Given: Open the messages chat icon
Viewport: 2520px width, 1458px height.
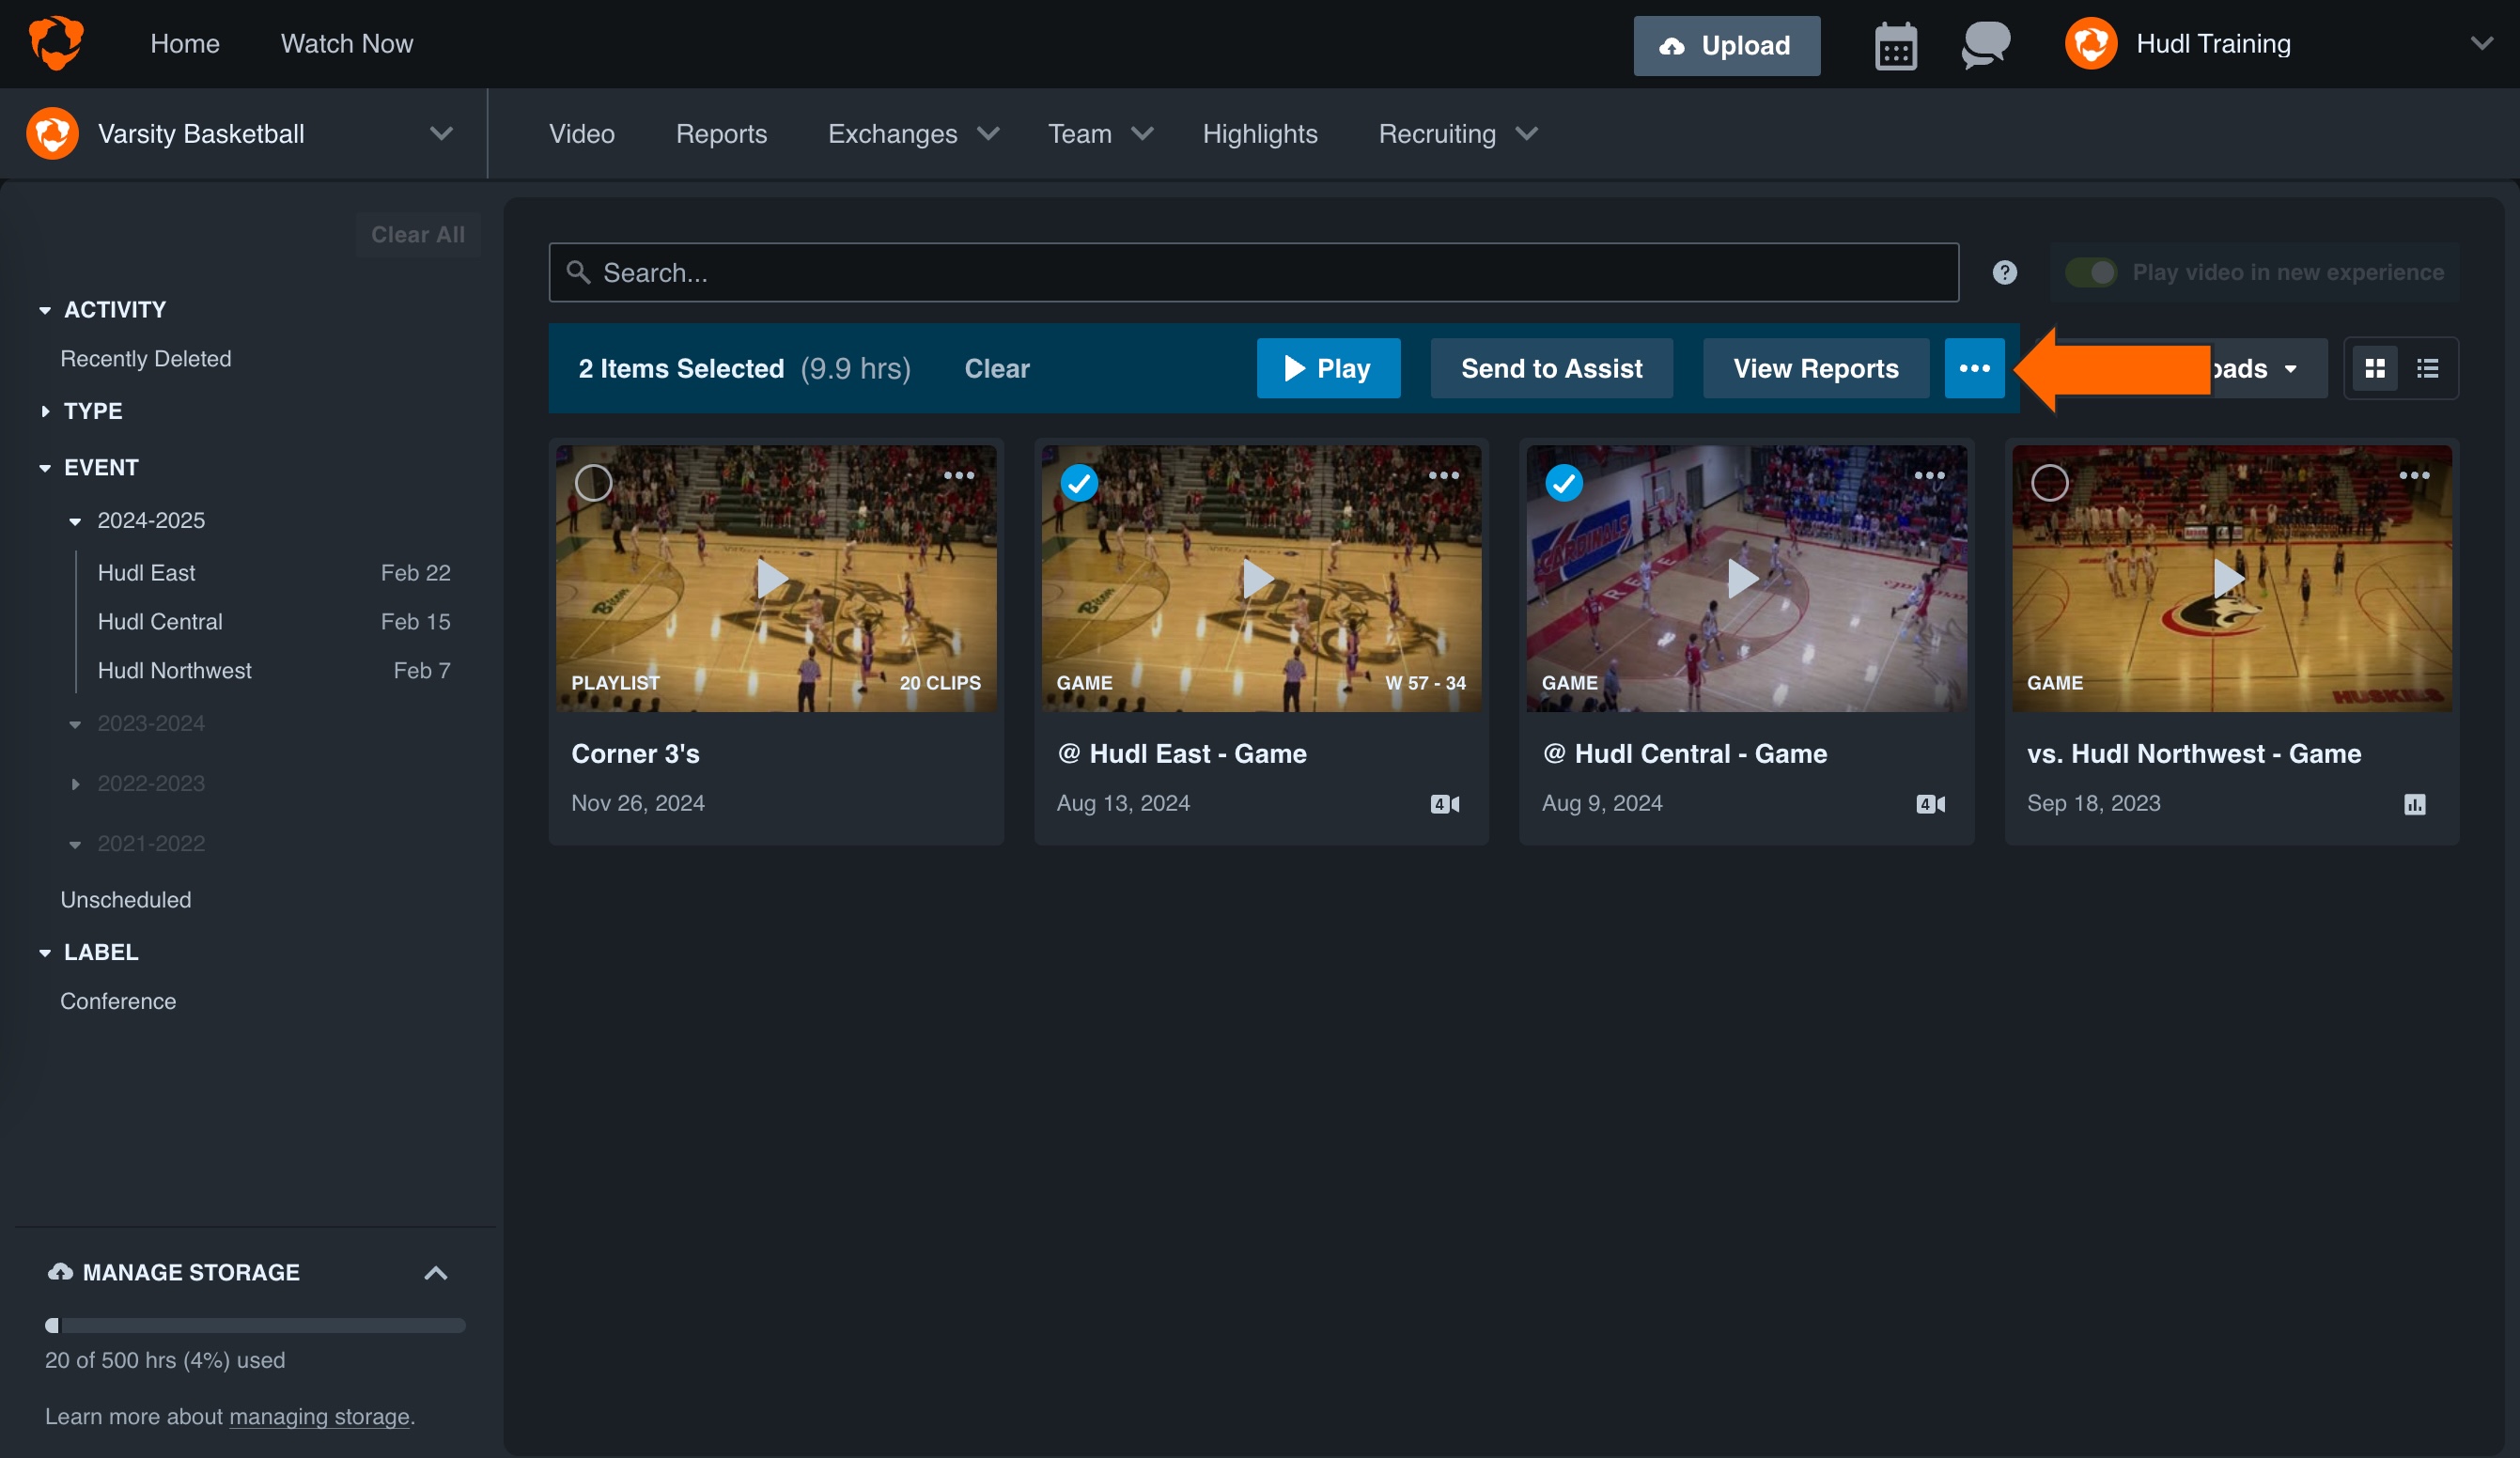Looking at the screenshot, I should pos(1984,44).
